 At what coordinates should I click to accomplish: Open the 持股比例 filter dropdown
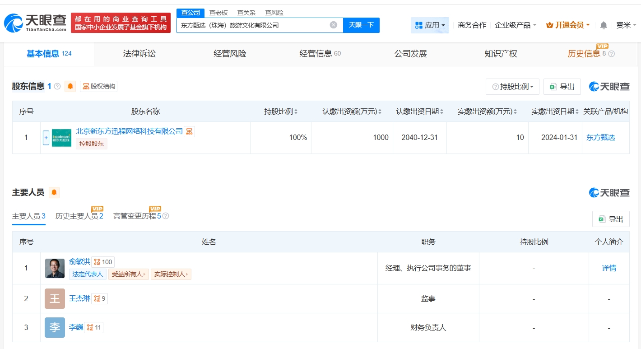[512, 87]
